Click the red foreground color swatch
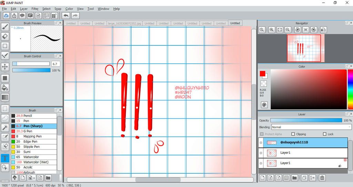Viewport: 353px width, 187px height. pos(262,74)
